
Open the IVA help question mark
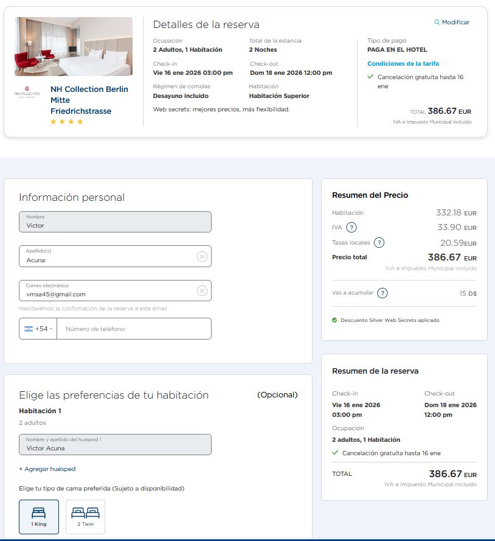tap(351, 228)
